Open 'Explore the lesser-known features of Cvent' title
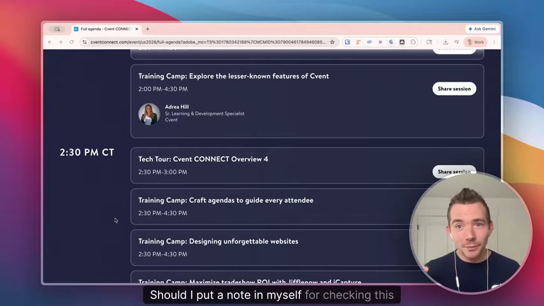Screen dimensions: 544x306 [x=234, y=76]
